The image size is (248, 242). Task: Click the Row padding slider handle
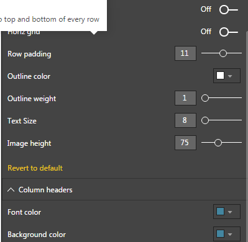(223, 53)
